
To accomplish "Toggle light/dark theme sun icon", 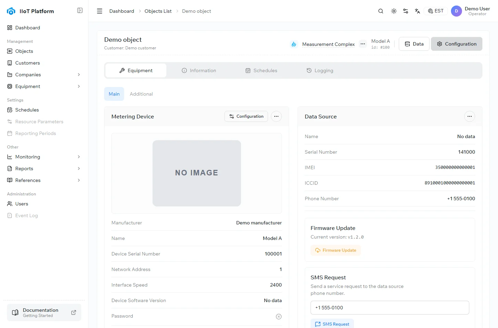I will point(394,11).
